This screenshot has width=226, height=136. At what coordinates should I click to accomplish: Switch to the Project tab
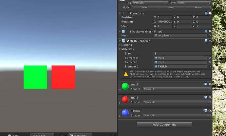click(42, 135)
